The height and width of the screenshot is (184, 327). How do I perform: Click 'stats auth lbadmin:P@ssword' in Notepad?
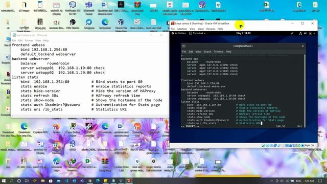[50, 104]
